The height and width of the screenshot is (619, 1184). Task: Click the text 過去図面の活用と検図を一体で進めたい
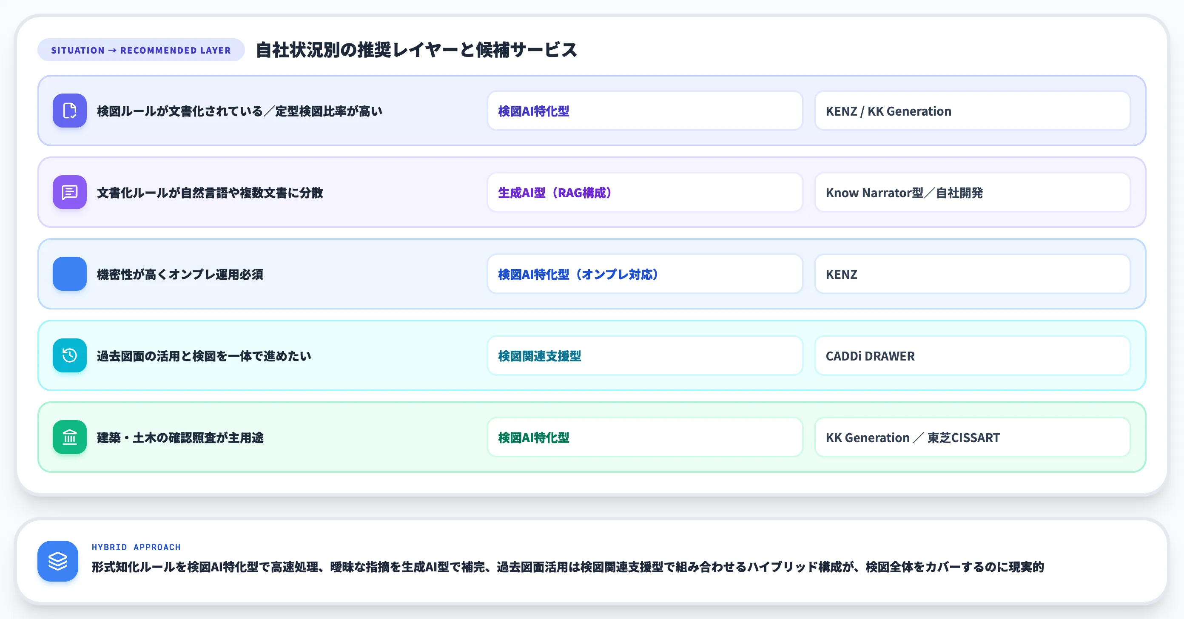tap(204, 356)
